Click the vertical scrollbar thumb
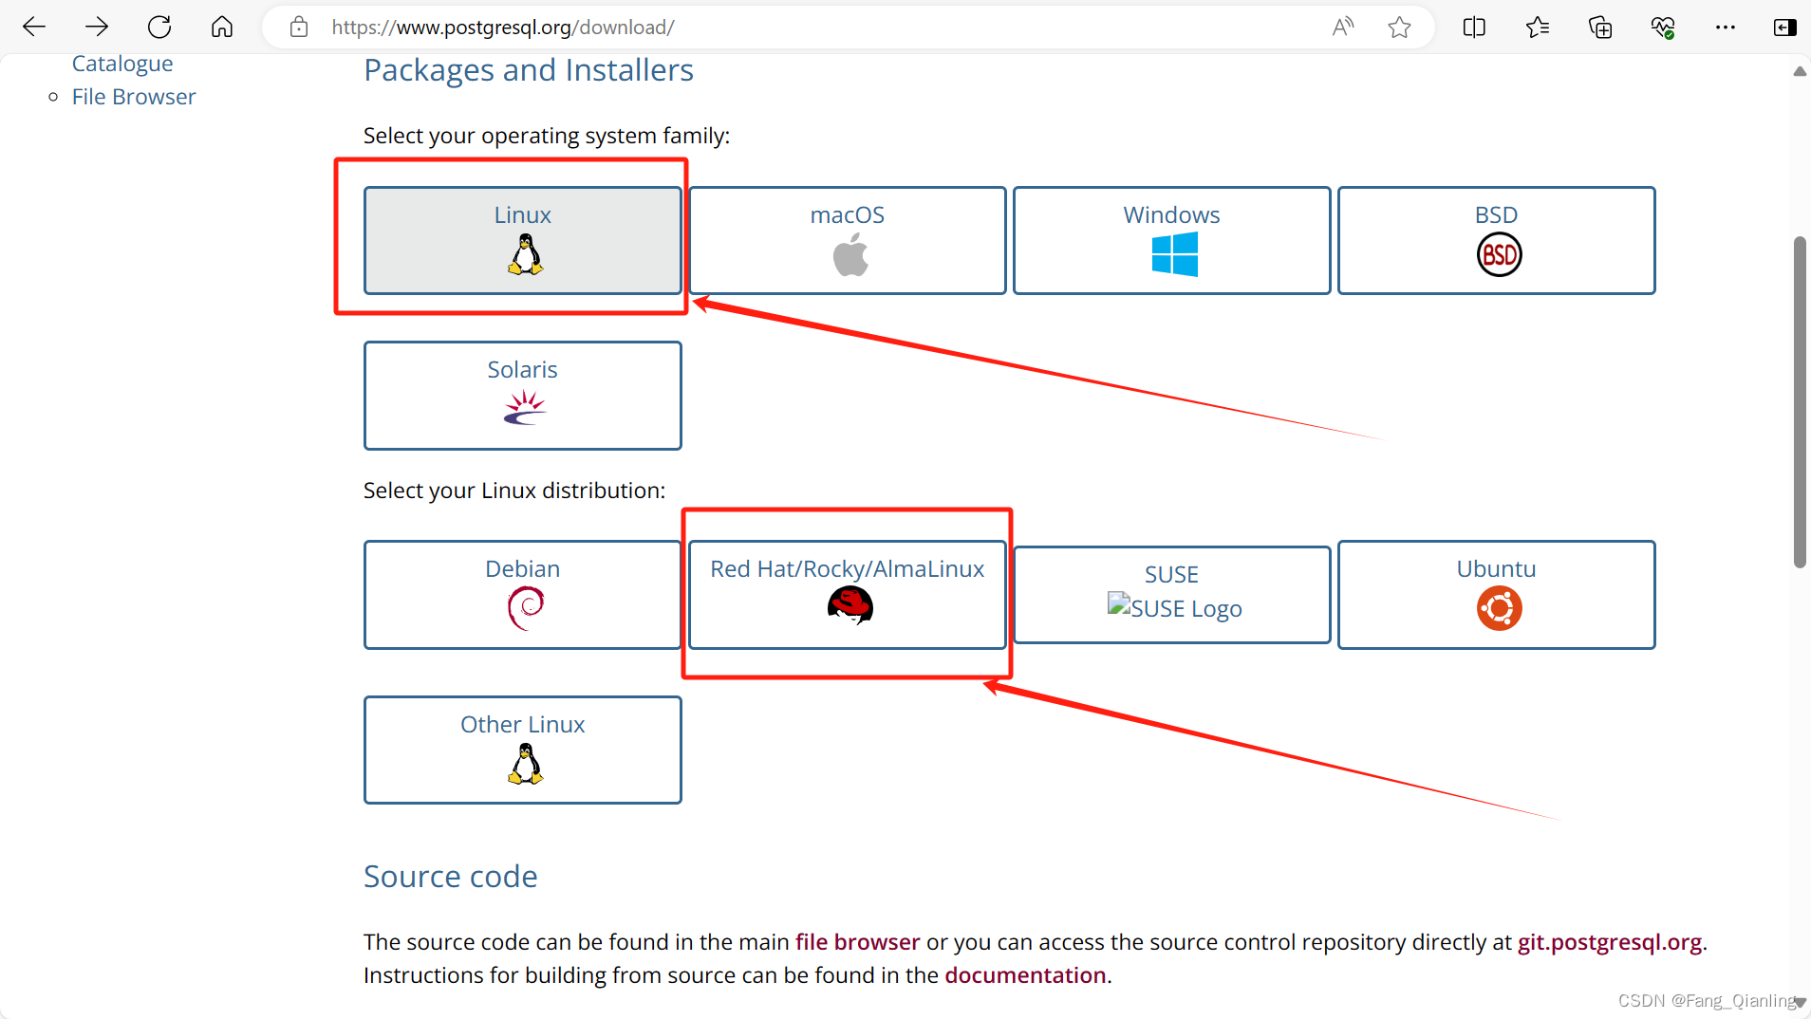Screen dimensions: 1811x1019 pos(1800,402)
